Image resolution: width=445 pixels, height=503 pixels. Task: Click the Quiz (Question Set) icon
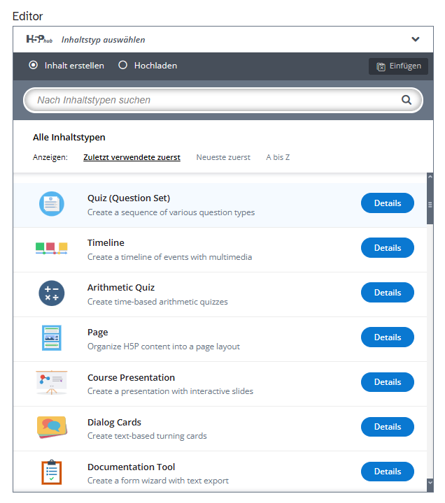pos(51,204)
